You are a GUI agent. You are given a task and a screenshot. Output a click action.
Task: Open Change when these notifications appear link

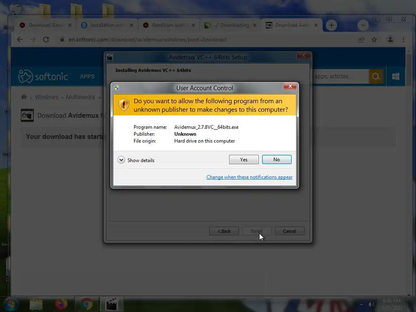249,177
